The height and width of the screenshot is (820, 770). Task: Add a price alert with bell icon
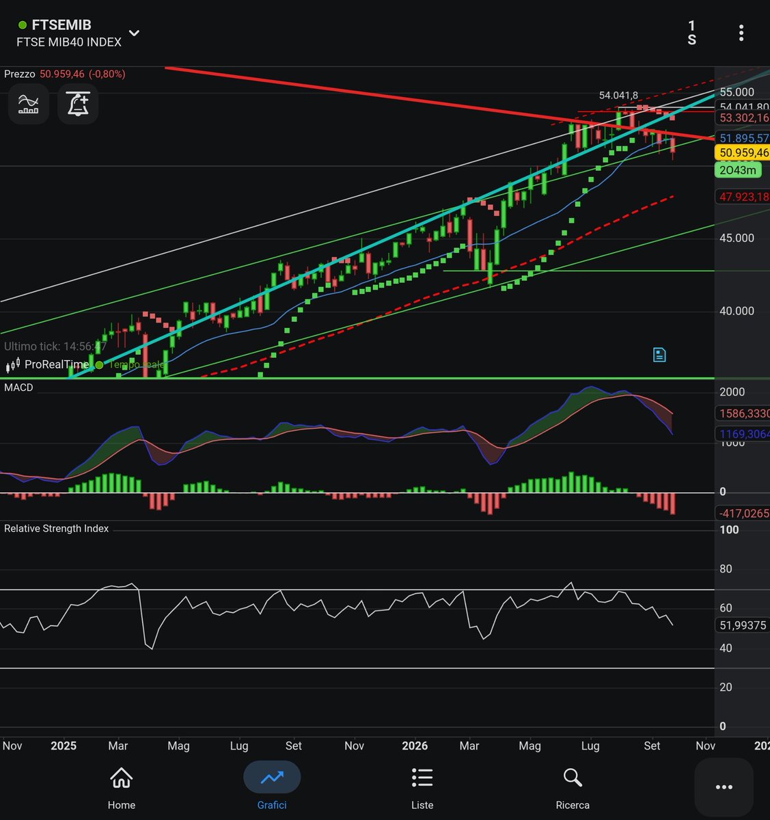coord(78,105)
